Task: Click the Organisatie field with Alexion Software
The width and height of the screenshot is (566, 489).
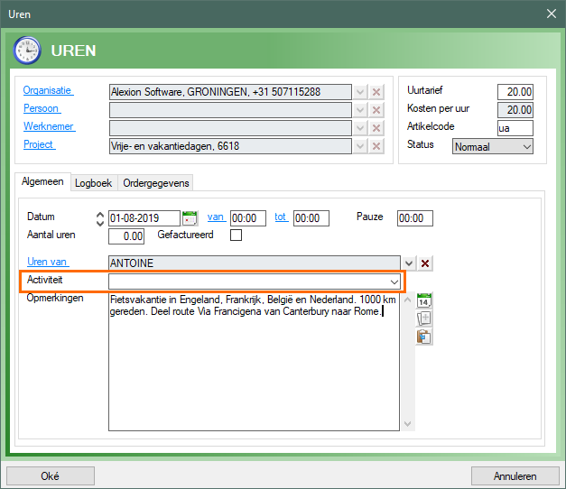Action: (230, 92)
